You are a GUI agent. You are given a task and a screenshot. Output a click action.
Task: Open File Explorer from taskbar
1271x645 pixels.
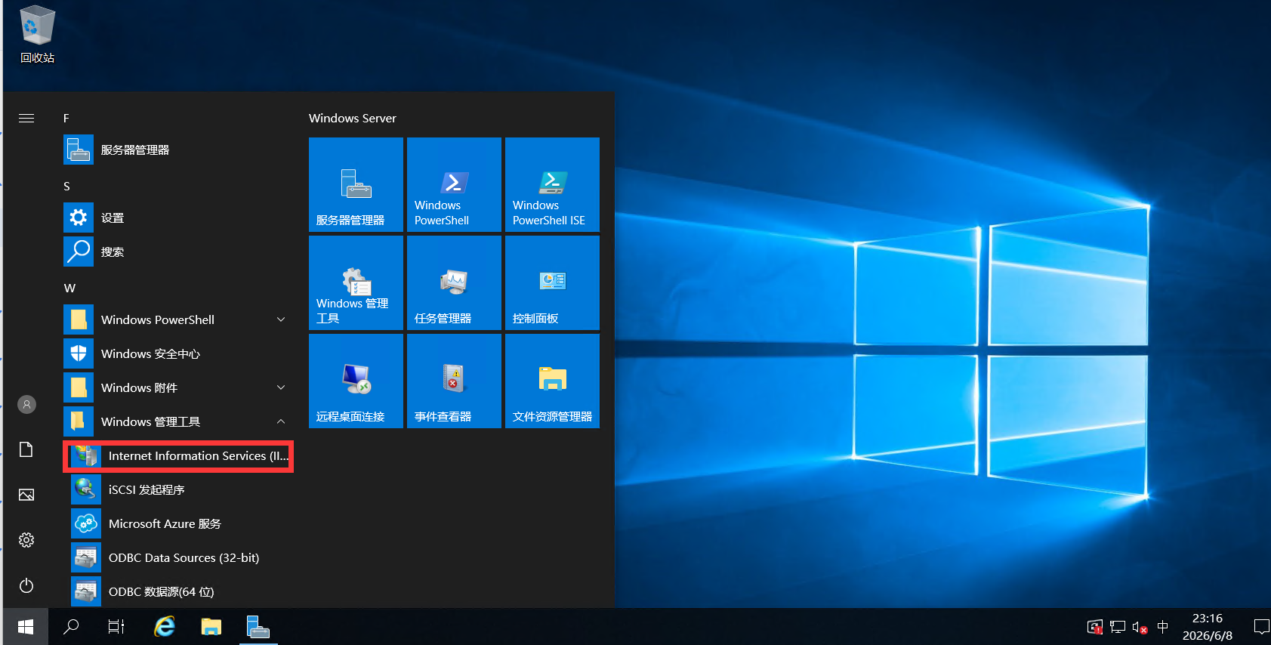(x=211, y=627)
